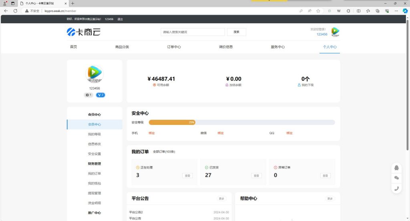Click the browser back arrow
The image size is (410, 221).
(x=6, y=11)
